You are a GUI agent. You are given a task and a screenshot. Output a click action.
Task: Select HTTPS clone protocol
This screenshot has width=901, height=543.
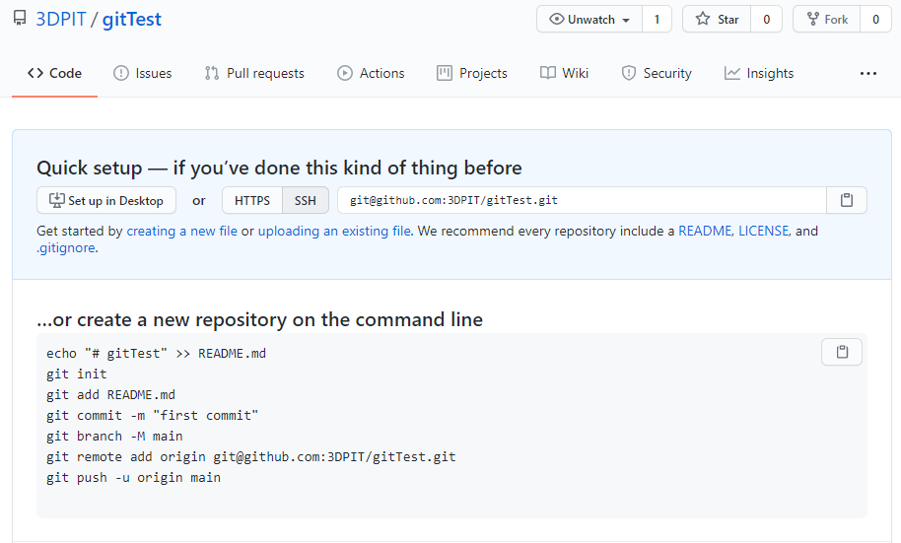click(x=252, y=200)
